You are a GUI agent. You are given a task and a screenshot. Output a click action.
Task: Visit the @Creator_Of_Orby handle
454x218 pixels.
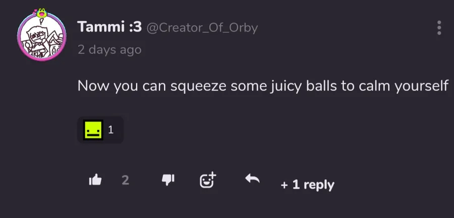(202, 28)
